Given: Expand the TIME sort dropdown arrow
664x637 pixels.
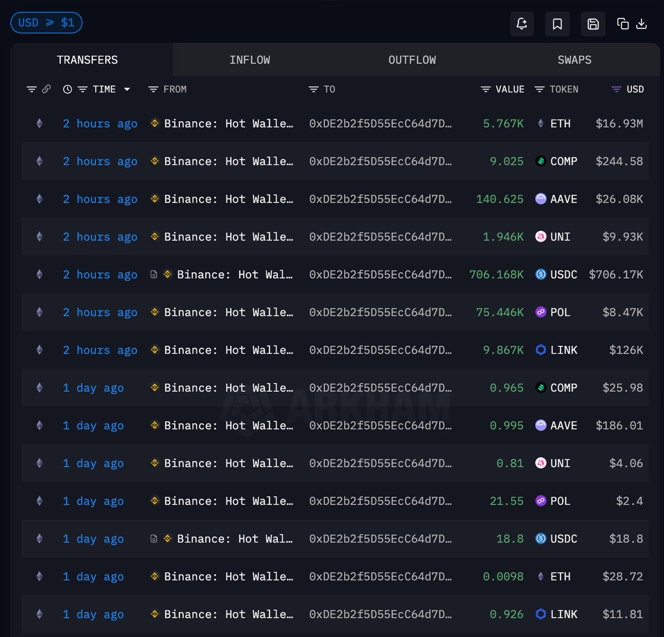Looking at the screenshot, I should (x=127, y=89).
